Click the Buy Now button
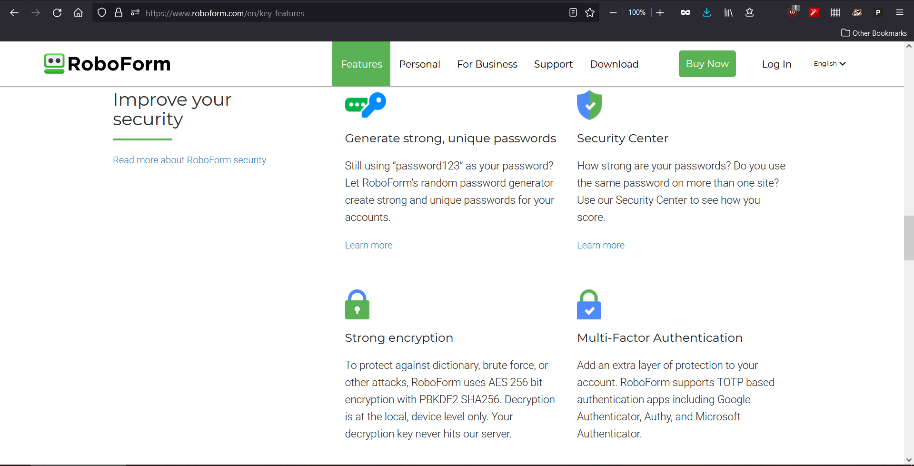The width and height of the screenshot is (914, 466). pyautogui.click(x=707, y=64)
